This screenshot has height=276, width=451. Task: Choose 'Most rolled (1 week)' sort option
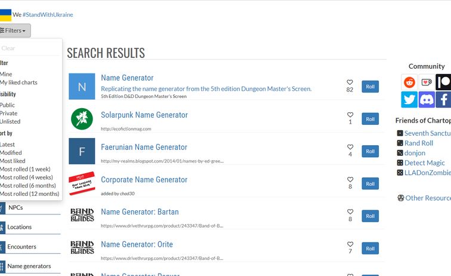pos(26,169)
